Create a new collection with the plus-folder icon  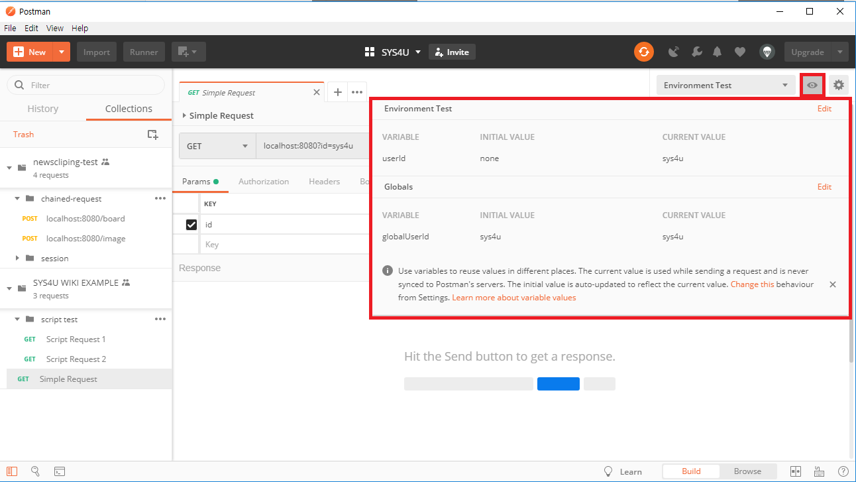point(152,135)
